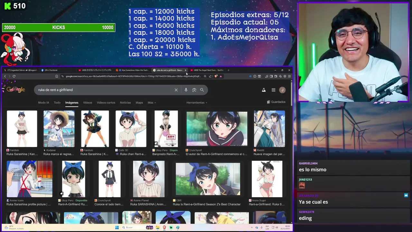Click Ruka Sarashina | K... Fandom link

coord(94,154)
